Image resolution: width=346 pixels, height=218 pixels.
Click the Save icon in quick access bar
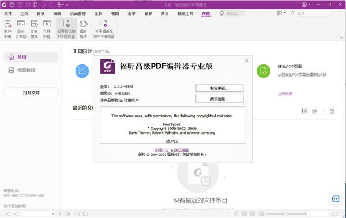[20, 5]
